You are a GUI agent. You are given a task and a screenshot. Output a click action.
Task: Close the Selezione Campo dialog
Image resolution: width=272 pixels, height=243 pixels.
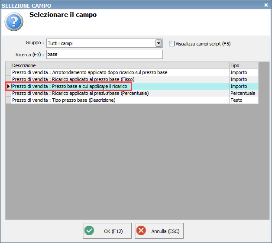[x=266, y=5]
